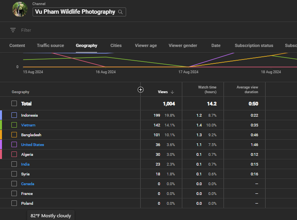Open the Cities tab
The image size is (297, 220).
coord(116,45)
